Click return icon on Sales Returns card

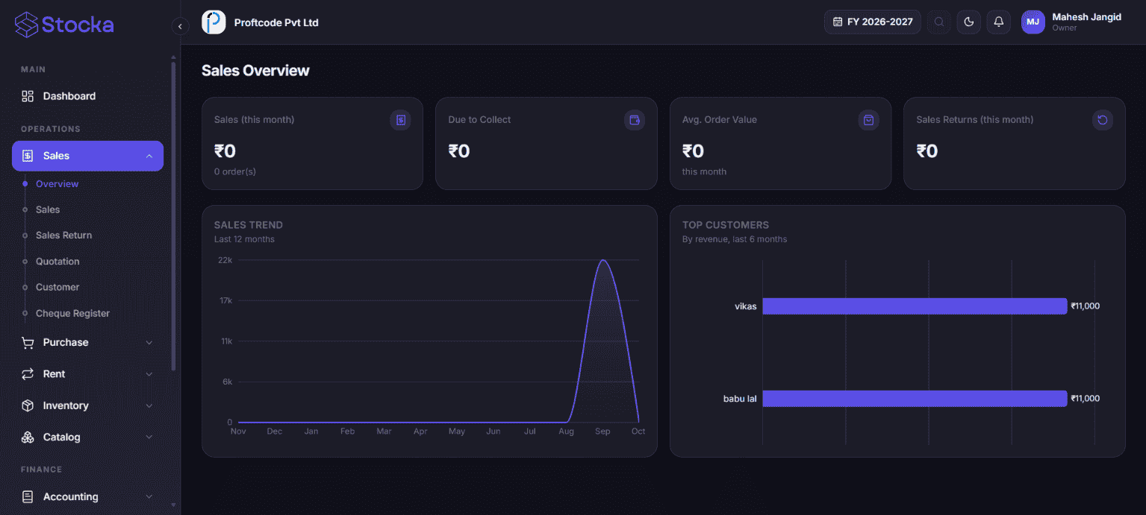pyautogui.click(x=1103, y=120)
